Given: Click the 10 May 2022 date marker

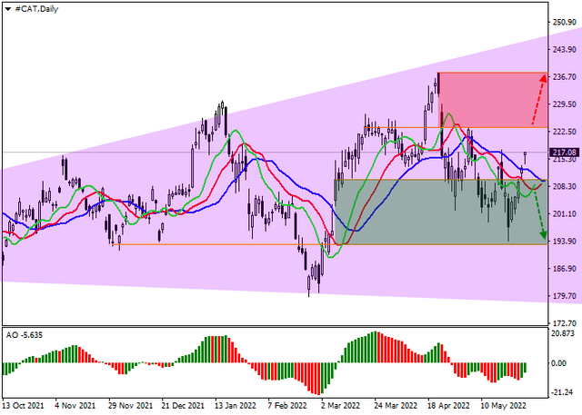Looking at the screenshot, I should [x=503, y=406].
